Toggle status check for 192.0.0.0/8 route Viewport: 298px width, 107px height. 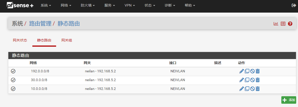point(13,71)
